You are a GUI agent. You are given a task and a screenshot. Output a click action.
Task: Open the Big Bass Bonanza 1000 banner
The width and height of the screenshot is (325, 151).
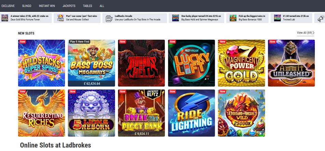(x=247, y=18)
